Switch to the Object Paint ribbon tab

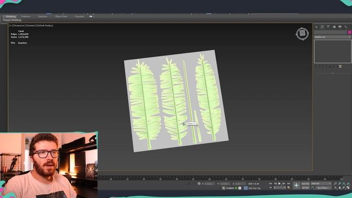pos(61,16)
